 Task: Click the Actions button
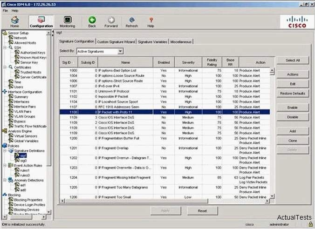[x=293, y=74]
